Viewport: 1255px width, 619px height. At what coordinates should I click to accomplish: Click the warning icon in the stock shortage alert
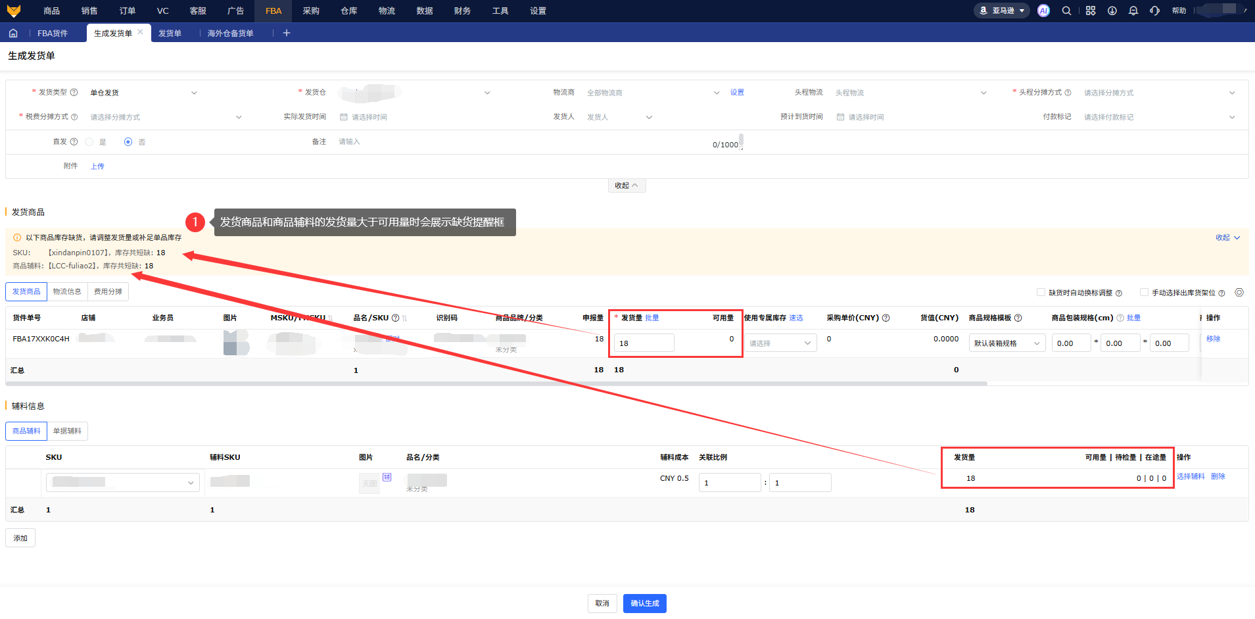tap(17, 237)
